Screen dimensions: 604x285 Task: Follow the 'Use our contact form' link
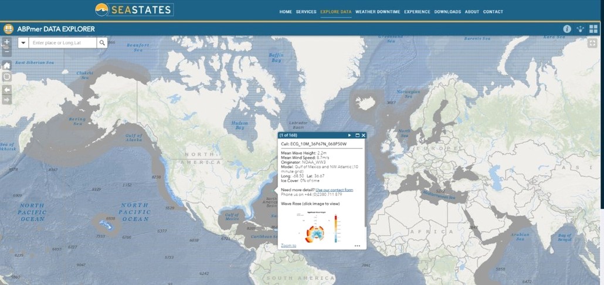tap(334, 190)
